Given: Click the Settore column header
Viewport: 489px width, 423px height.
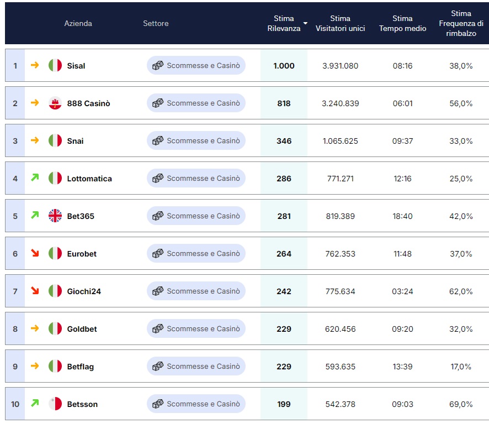Looking at the screenshot, I should tap(156, 23).
